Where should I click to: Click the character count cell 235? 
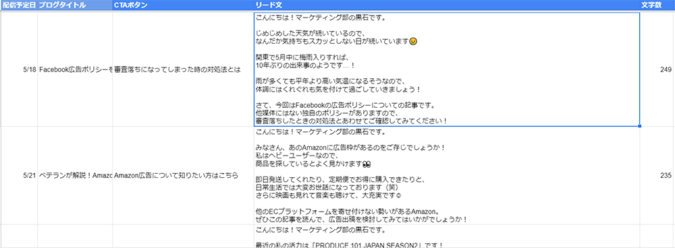657,176
